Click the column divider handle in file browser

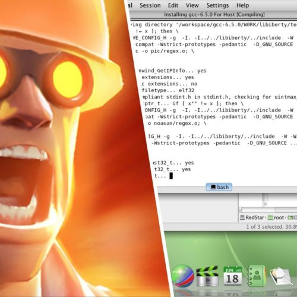[x=266, y=204]
